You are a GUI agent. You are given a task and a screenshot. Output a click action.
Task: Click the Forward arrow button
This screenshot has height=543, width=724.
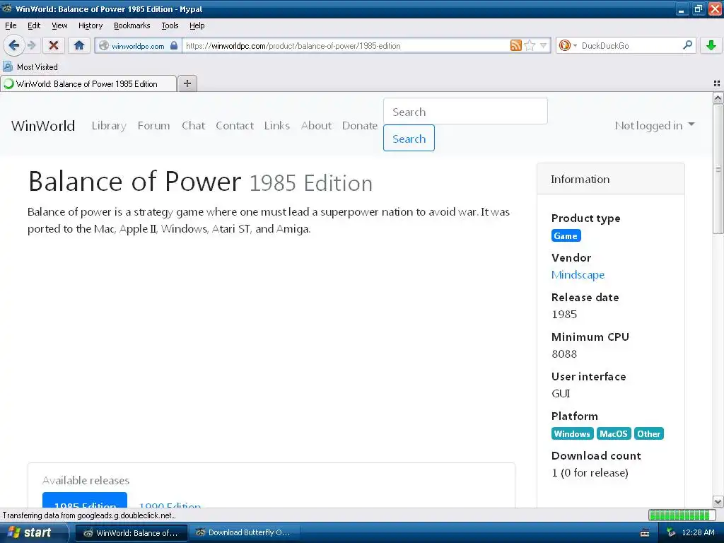click(31, 45)
